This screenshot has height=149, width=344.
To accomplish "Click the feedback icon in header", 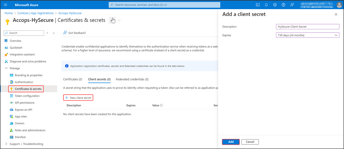I will 292,5.
